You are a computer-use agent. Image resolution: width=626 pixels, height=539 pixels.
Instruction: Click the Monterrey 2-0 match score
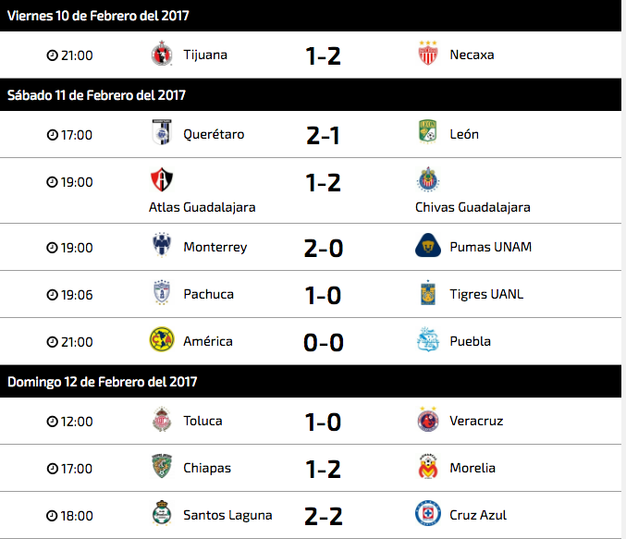tap(324, 248)
